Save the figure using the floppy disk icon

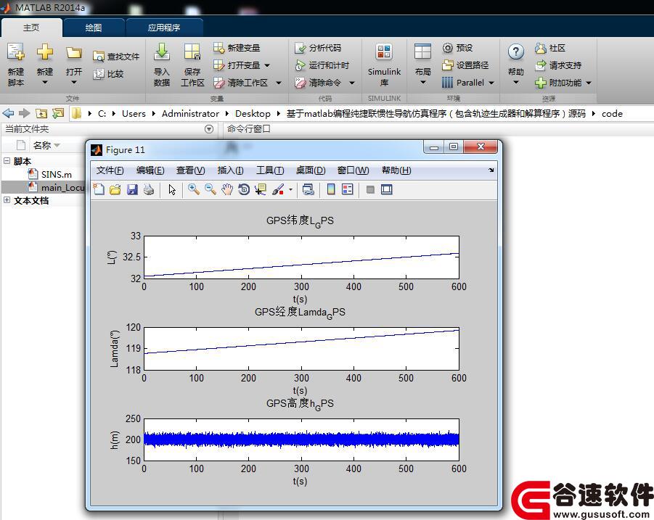[x=132, y=189]
